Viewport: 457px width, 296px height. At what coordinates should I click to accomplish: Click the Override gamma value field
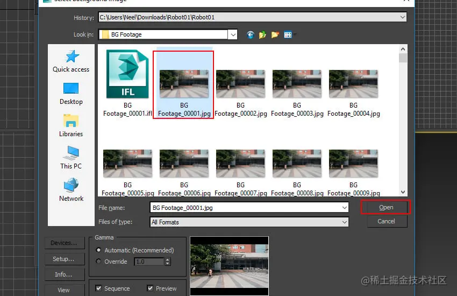coord(149,262)
